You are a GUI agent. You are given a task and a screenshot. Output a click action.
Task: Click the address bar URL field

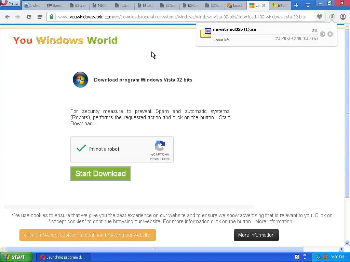point(182,17)
